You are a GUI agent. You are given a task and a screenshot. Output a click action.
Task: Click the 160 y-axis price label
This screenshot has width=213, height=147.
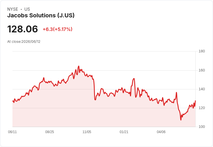(202, 70)
